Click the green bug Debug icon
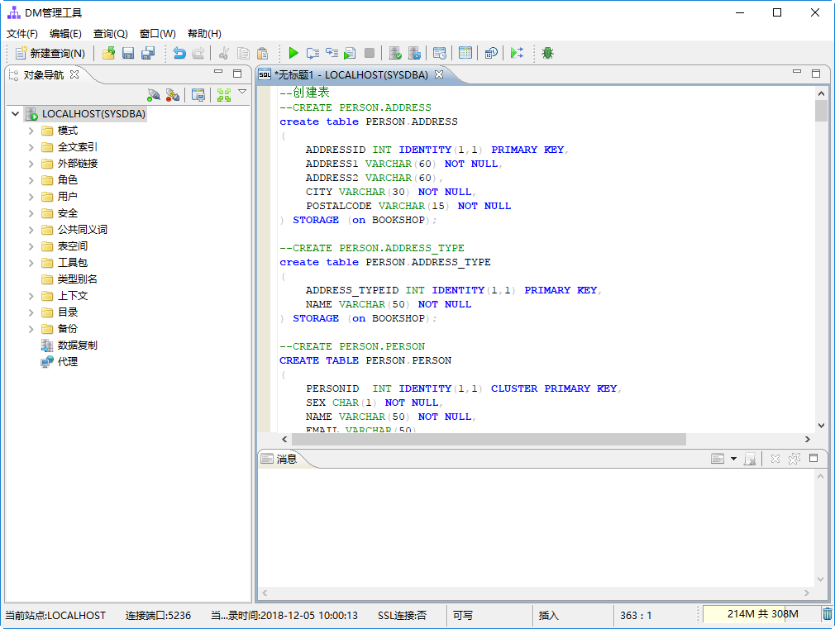The image size is (835, 629). coord(547,53)
